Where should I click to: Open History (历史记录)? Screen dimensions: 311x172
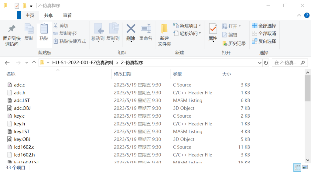(234, 43)
